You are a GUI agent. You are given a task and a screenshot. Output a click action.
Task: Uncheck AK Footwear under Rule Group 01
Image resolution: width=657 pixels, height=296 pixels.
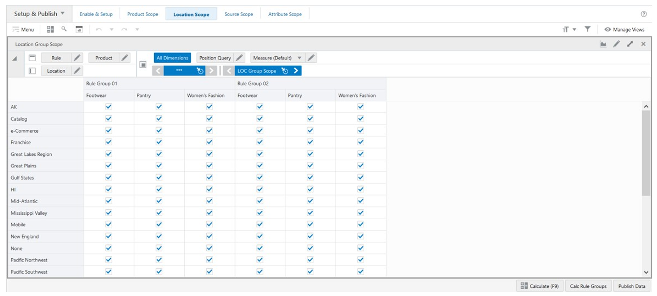click(x=109, y=107)
